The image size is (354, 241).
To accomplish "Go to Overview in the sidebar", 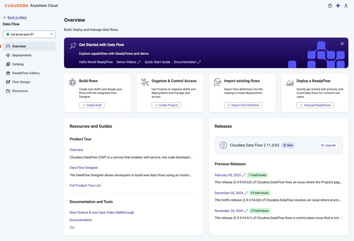I will click(x=29, y=46).
